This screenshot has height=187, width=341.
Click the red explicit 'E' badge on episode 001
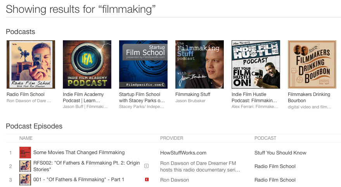pyautogui.click(x=147, y=179)
